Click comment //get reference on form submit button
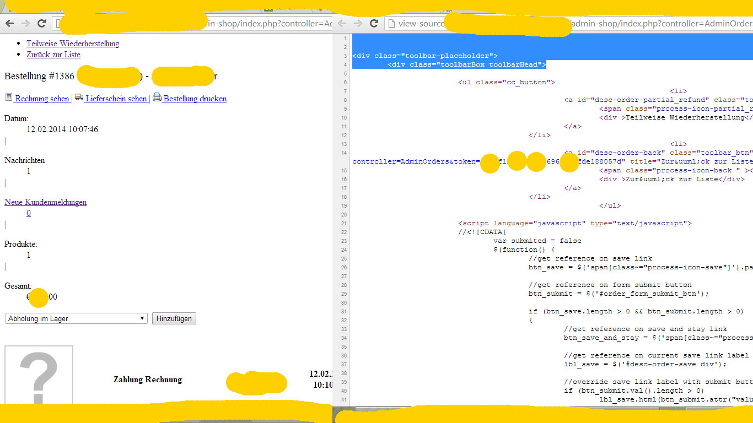The image size is (753, 423). (610, 285)
